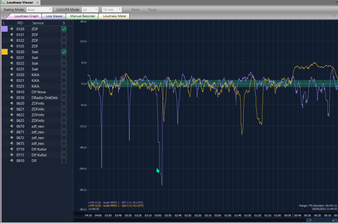Click the speaker icon for PID 0122
The image size is (338, 223).
pos(11,40)
